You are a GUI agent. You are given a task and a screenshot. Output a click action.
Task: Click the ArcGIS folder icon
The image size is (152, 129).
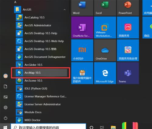click(18, 10)
